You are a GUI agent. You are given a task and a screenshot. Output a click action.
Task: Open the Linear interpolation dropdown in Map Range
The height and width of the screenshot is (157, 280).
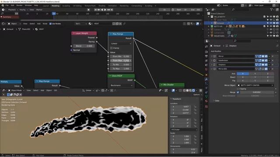(x=121, y=44)
